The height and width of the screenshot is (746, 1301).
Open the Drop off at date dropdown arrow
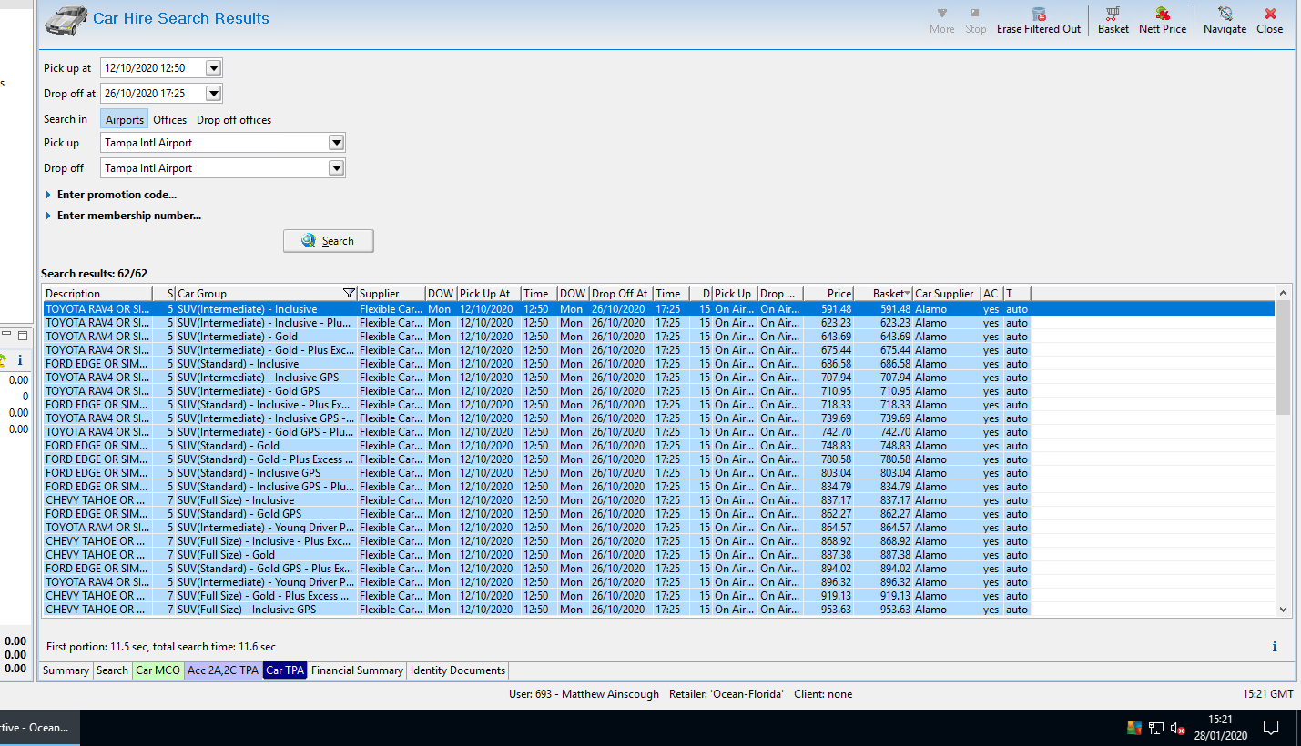pyautogui.click(x=213, y=93)
